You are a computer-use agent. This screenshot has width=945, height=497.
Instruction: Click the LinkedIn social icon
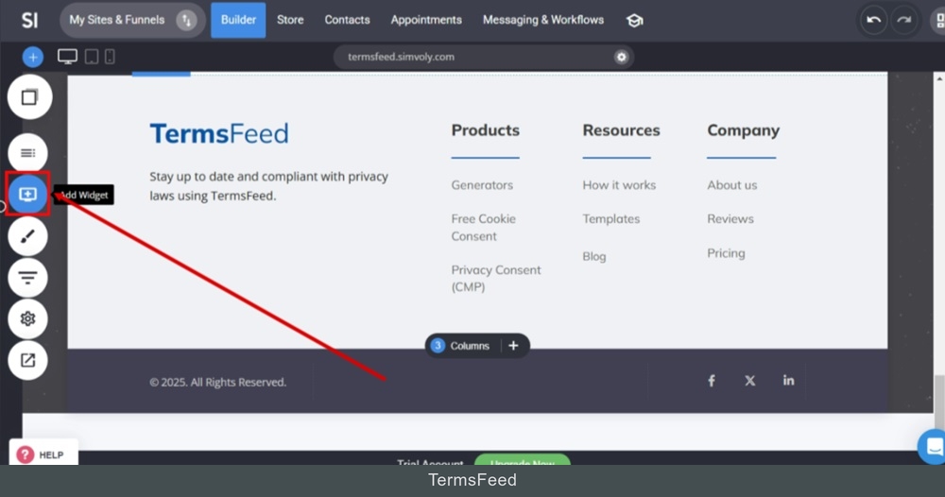pos(788,380)
